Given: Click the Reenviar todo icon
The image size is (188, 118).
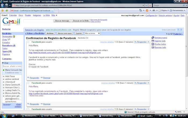Looking at the screenshot, I should (x=153, y=47).
